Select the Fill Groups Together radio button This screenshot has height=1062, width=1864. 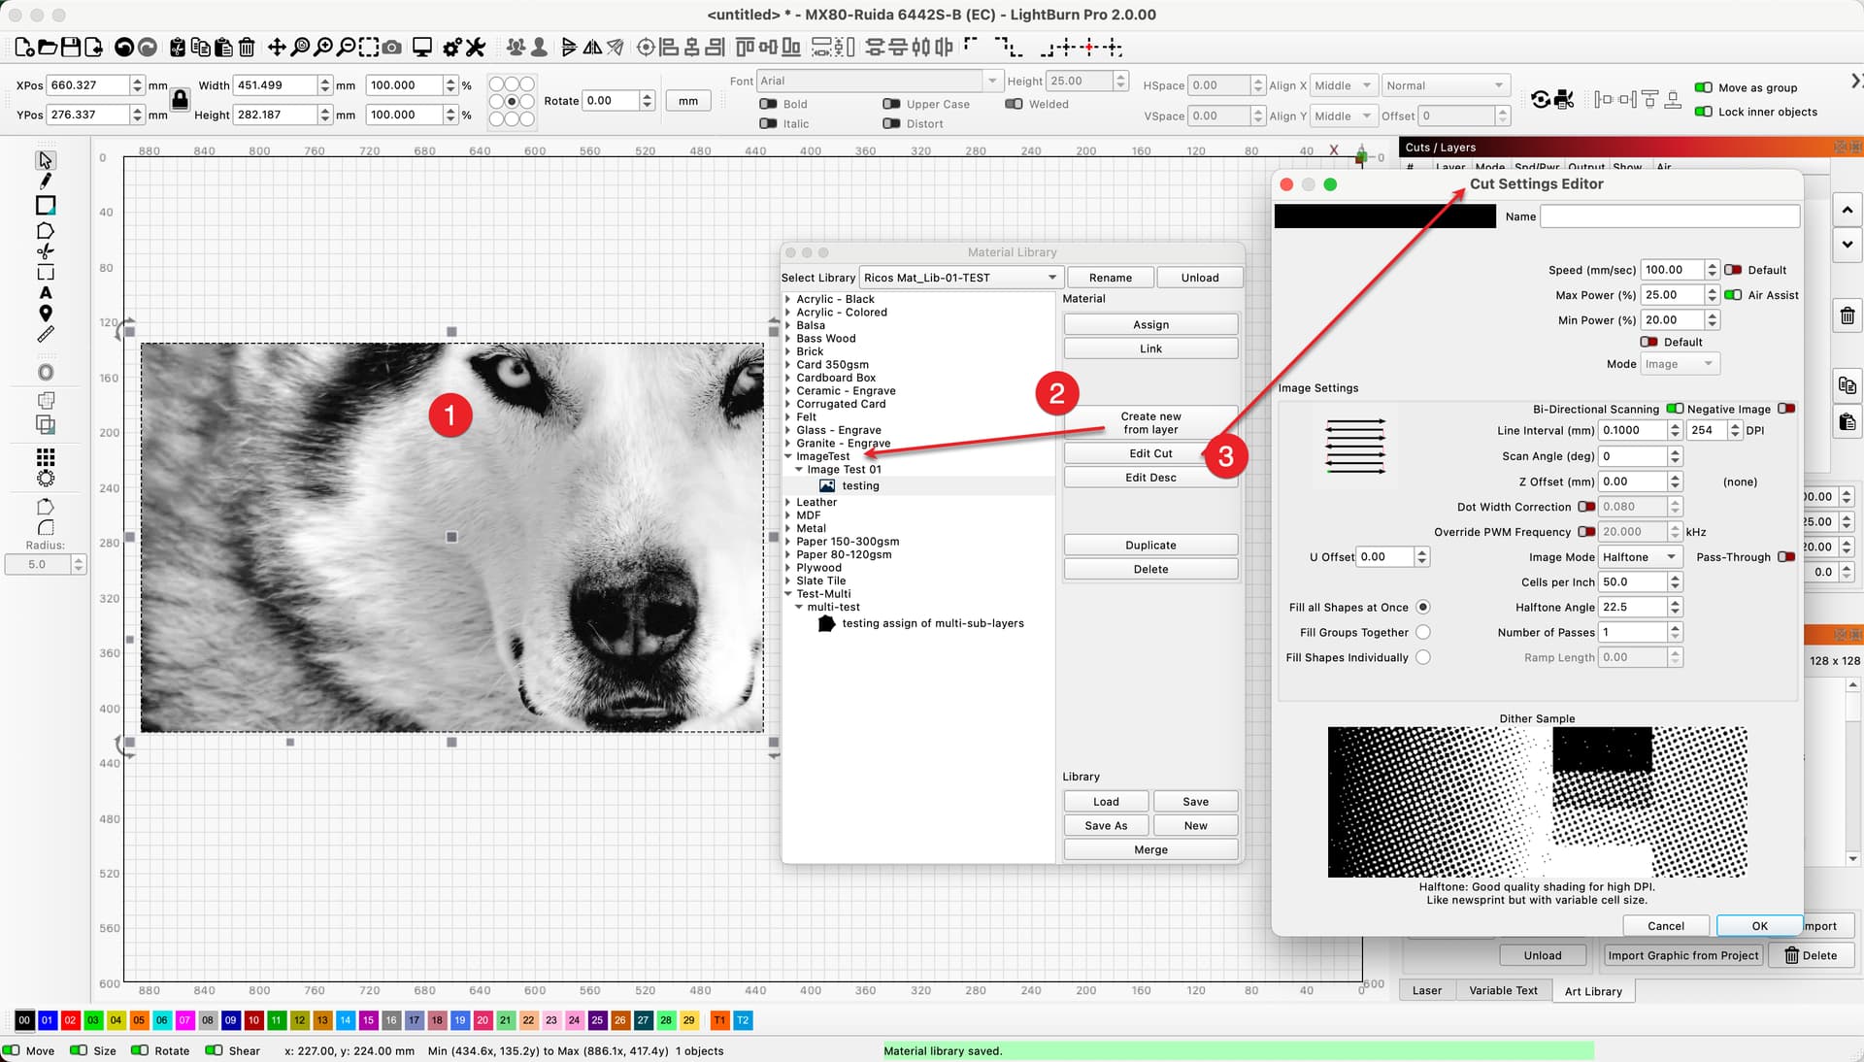(1423, 632)
